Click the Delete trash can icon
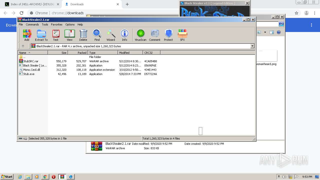 [83, 35]
